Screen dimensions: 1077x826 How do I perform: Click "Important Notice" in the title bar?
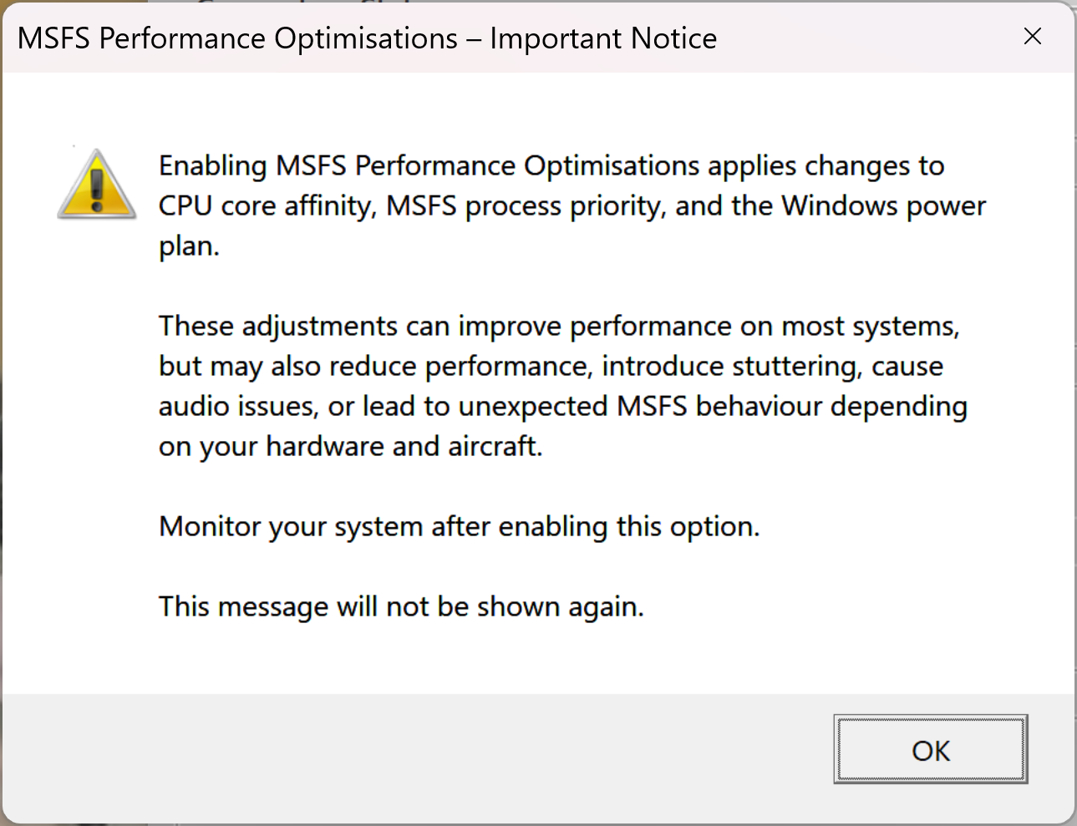point(603,38)
